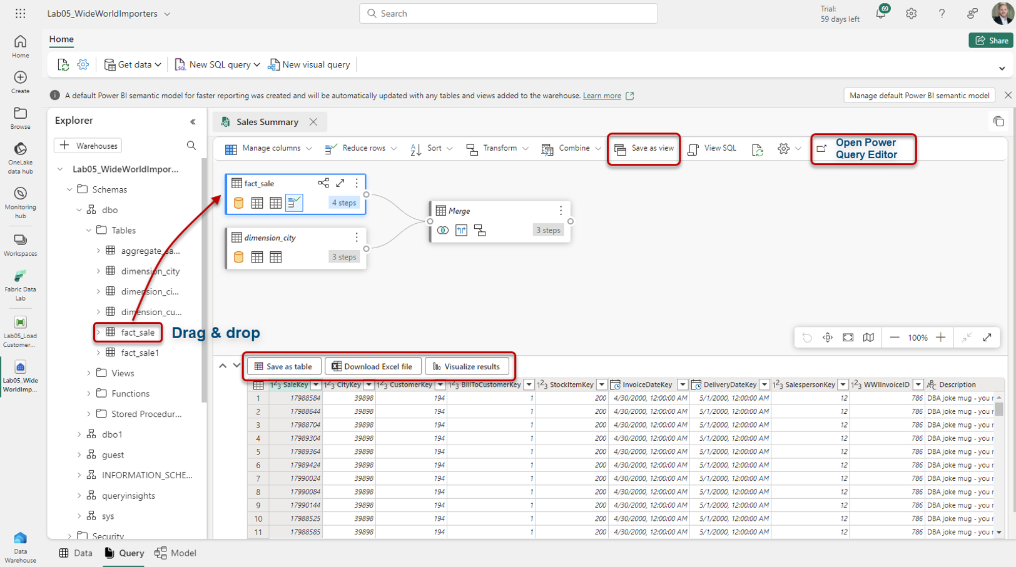Zoom out the diagram view
The height and width of the screenshot is (567, 1016).
[895, 338]
